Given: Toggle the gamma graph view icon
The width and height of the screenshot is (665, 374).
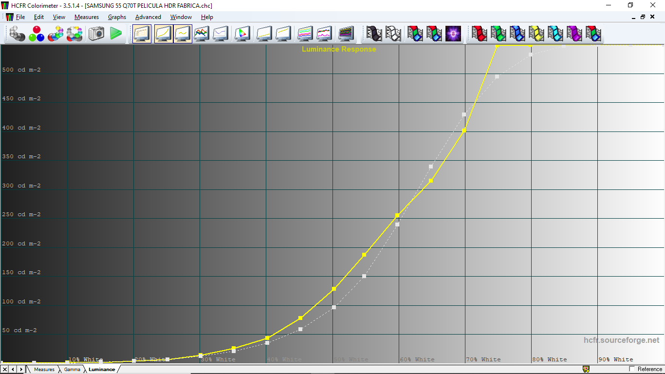Looking at the screenshot, I should tap(183, 34).
